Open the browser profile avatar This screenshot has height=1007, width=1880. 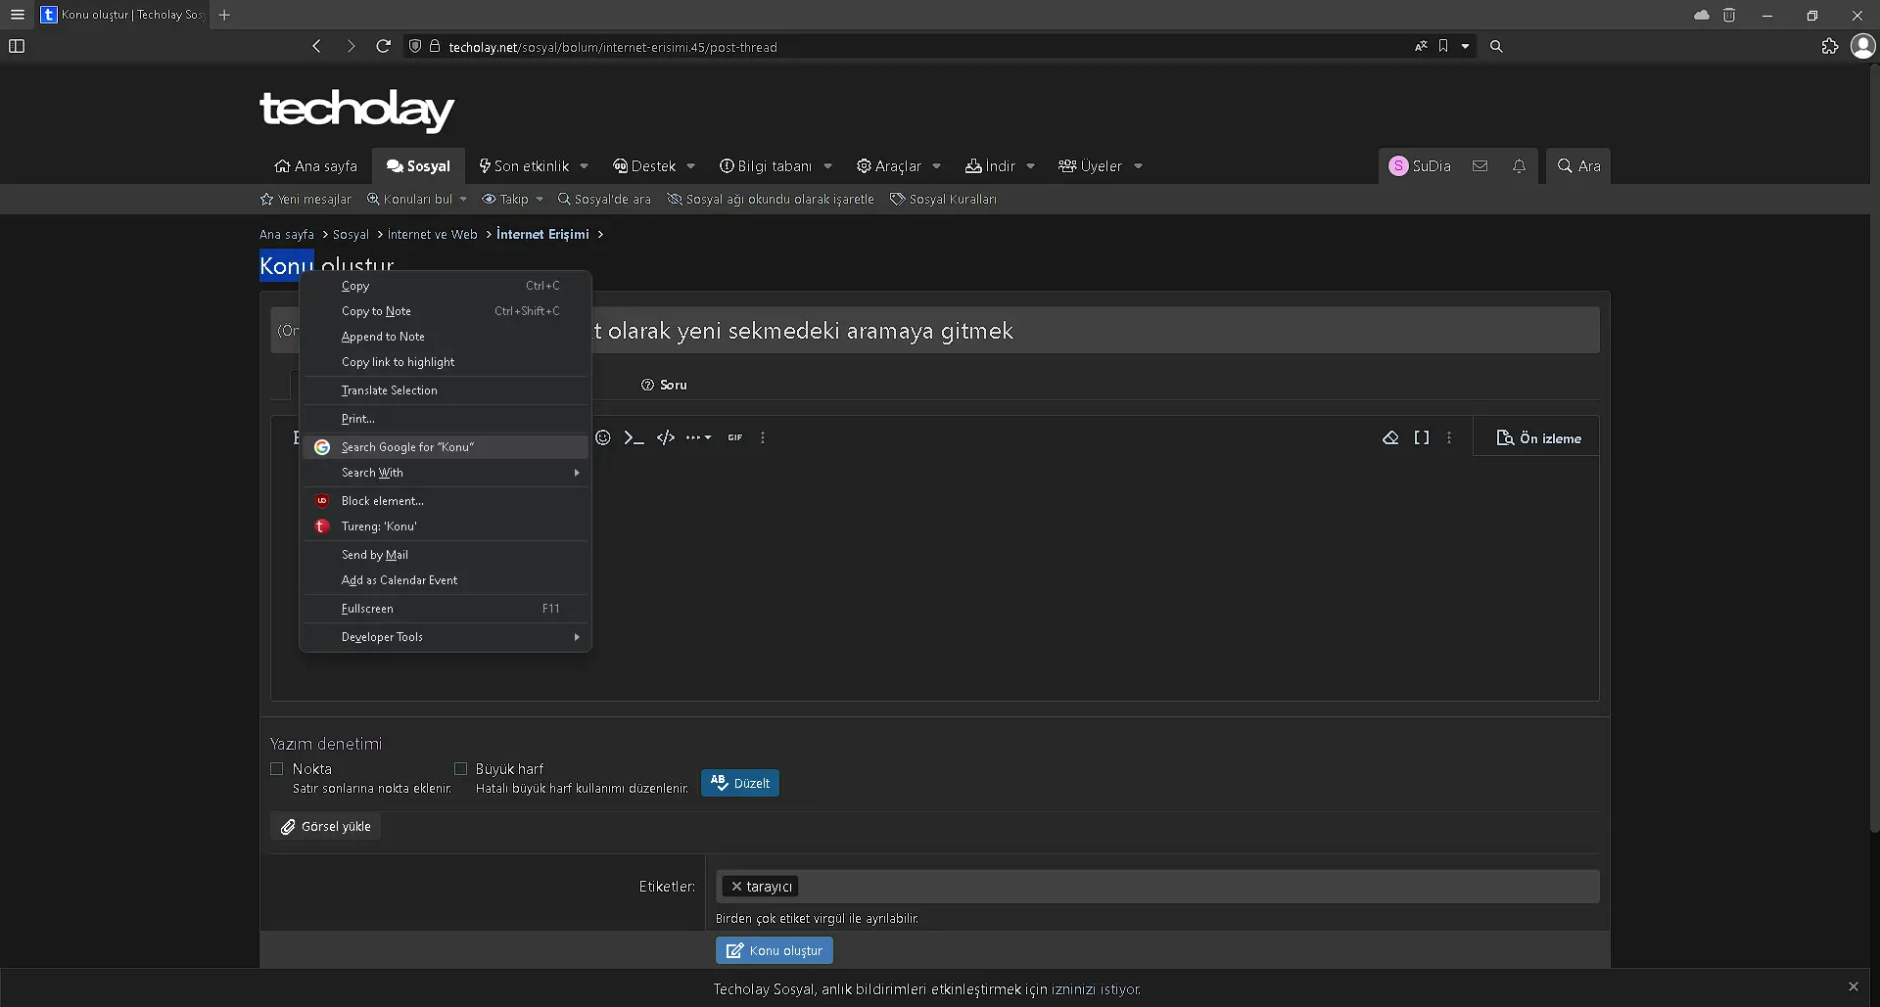coord(1862,46)
